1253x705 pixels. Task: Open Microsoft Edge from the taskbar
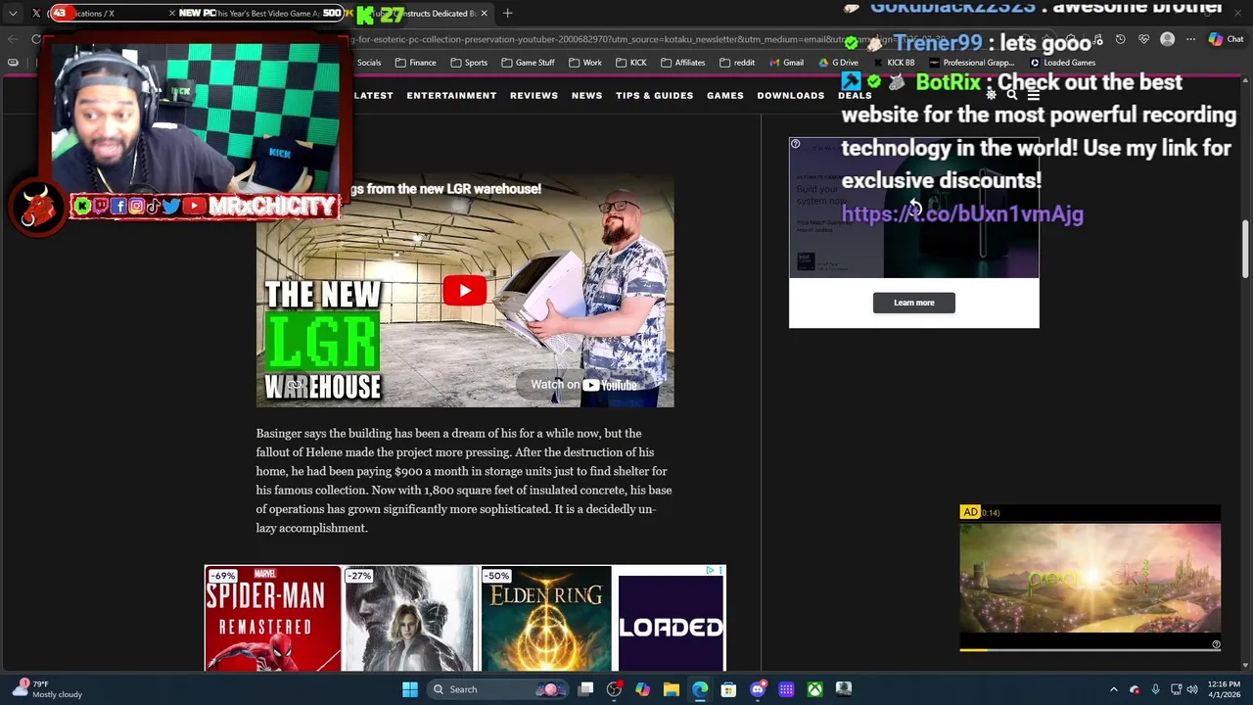click(700, 689)
